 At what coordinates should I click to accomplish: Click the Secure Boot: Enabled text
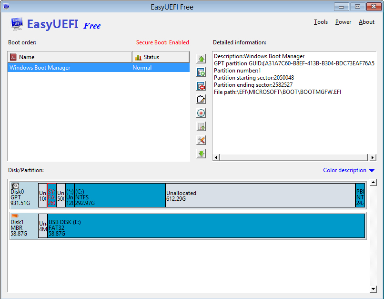click(162, 42)
